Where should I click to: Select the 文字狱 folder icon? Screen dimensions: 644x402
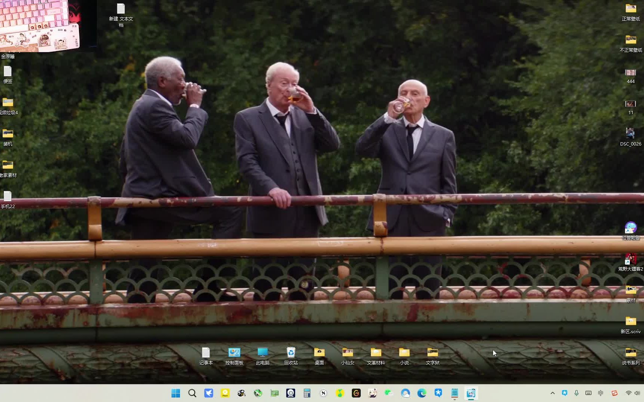coord(432,356)
